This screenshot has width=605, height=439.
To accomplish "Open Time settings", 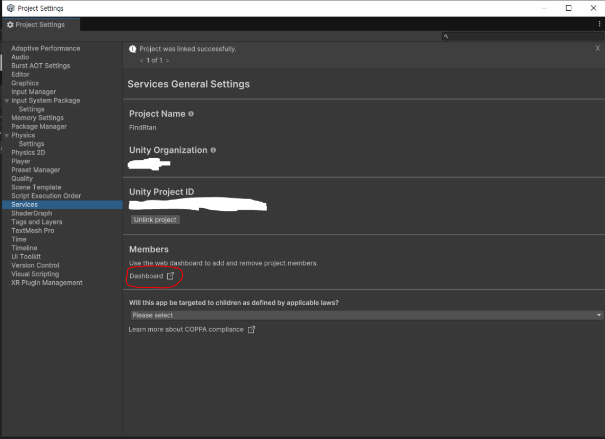I will coord(19,239).
